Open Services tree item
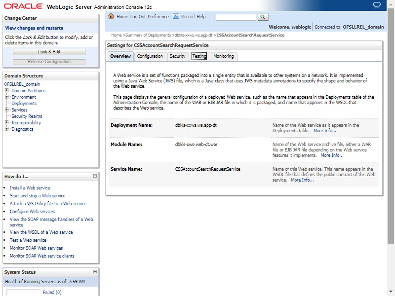The height and width of the screenshot is (296, 395). (x=19, y=110)
